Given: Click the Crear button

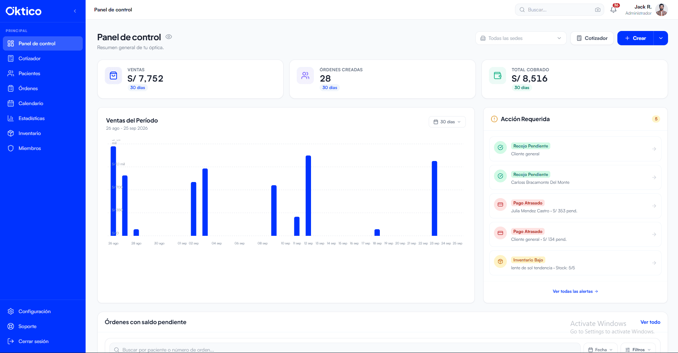Looking at the screenshot, I should click(636, 38).
